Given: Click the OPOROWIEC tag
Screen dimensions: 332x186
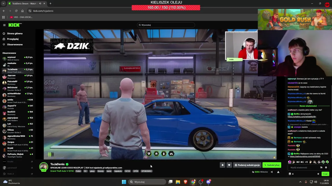Looking at the screenshot, I should 147,171.
